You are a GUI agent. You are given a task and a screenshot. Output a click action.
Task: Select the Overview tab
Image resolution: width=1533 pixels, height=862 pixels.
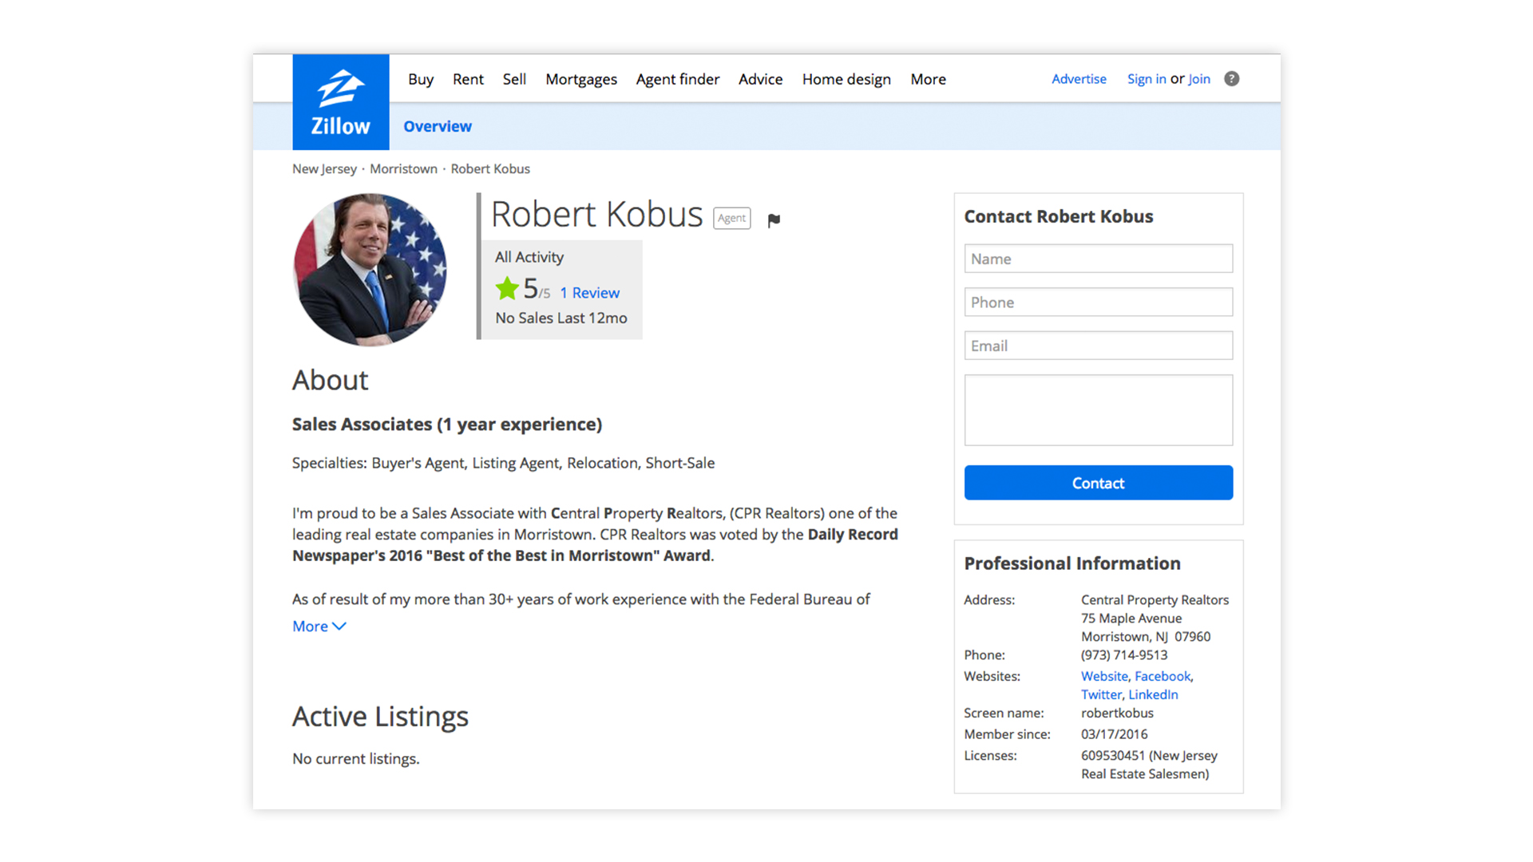[438, 126]
